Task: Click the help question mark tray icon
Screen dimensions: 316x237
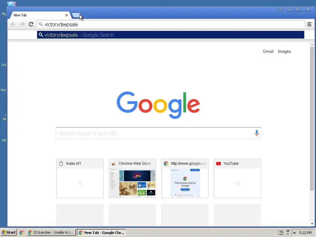Action: (x=281, y=233)
